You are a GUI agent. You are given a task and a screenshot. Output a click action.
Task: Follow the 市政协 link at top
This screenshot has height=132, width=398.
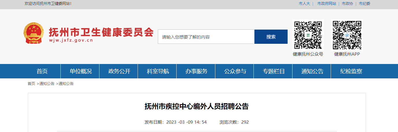tap(347, 4)
